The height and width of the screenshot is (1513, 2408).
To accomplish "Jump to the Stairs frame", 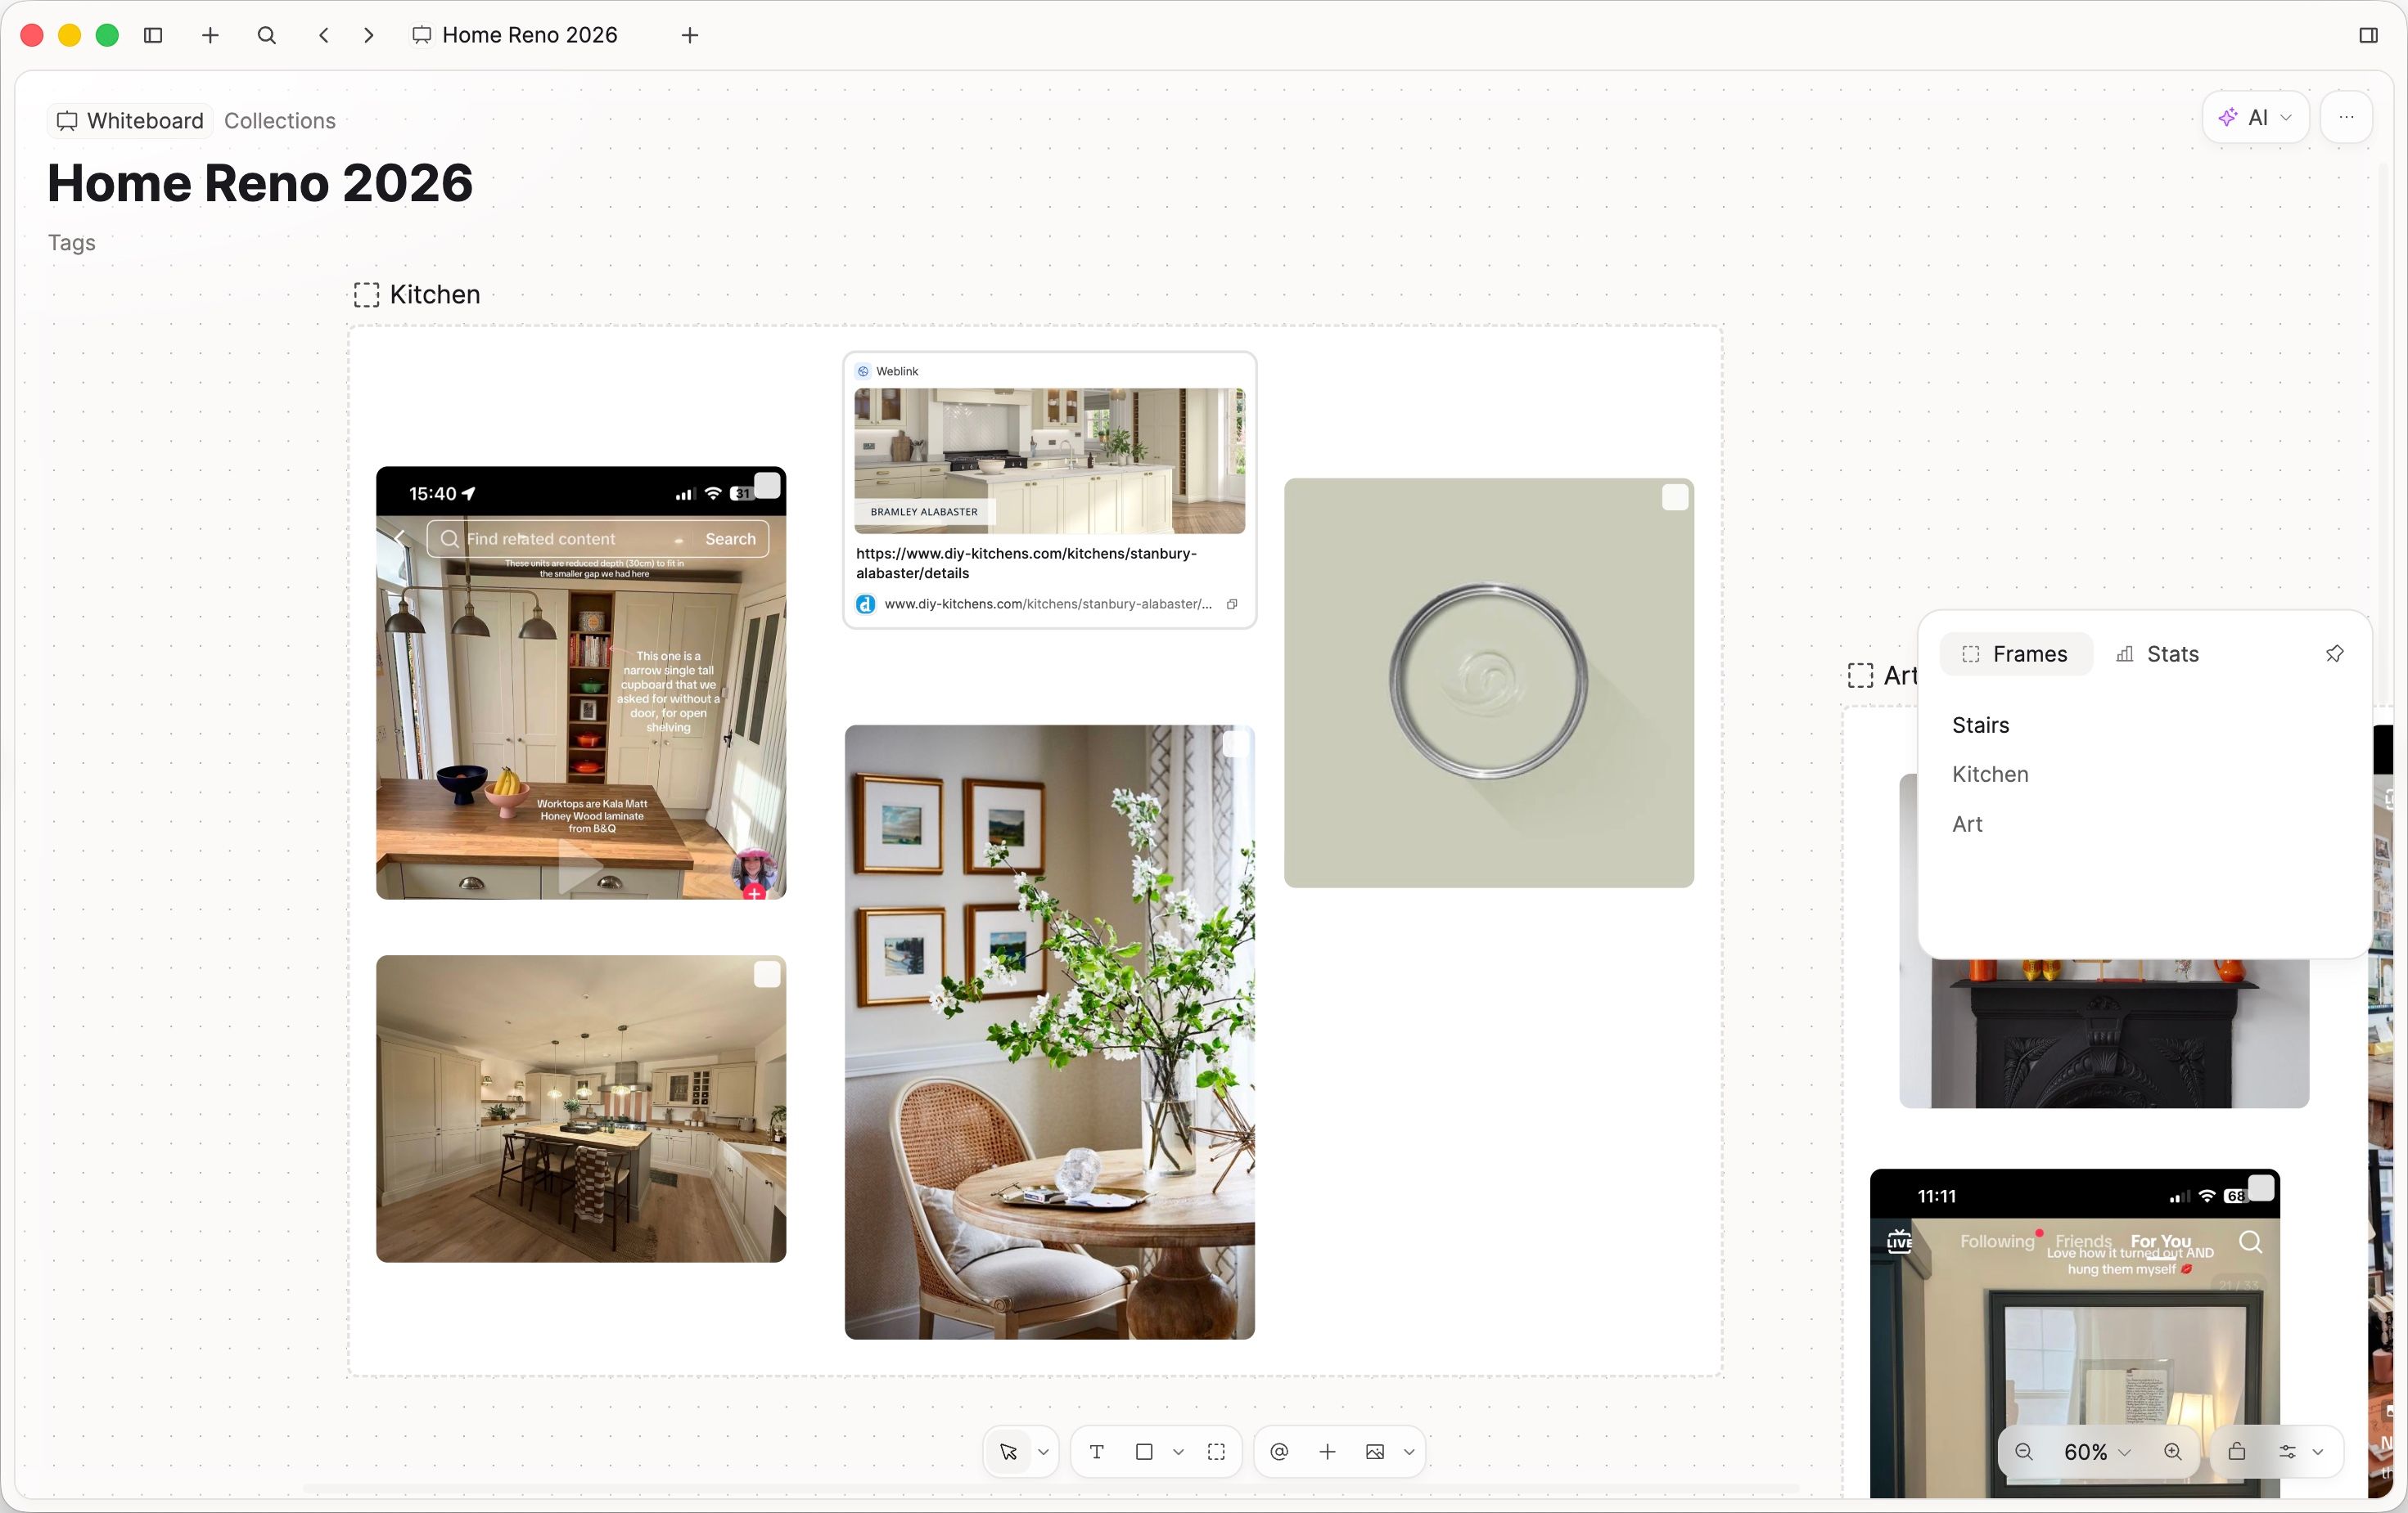I will point(1980,725).
